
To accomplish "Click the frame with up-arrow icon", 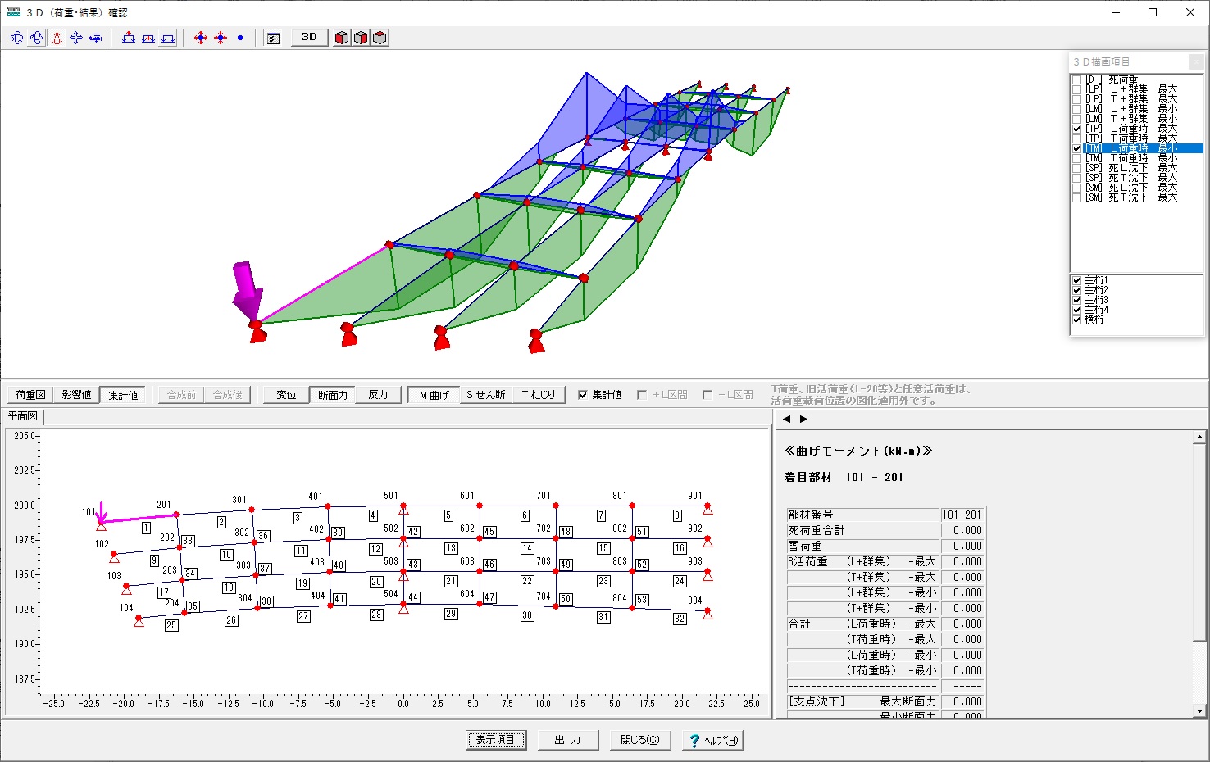I will tap(129, 38).
